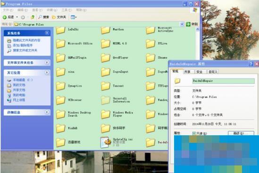
Task: Go to 我的电脑 link
Action: [x=19, y=95]
